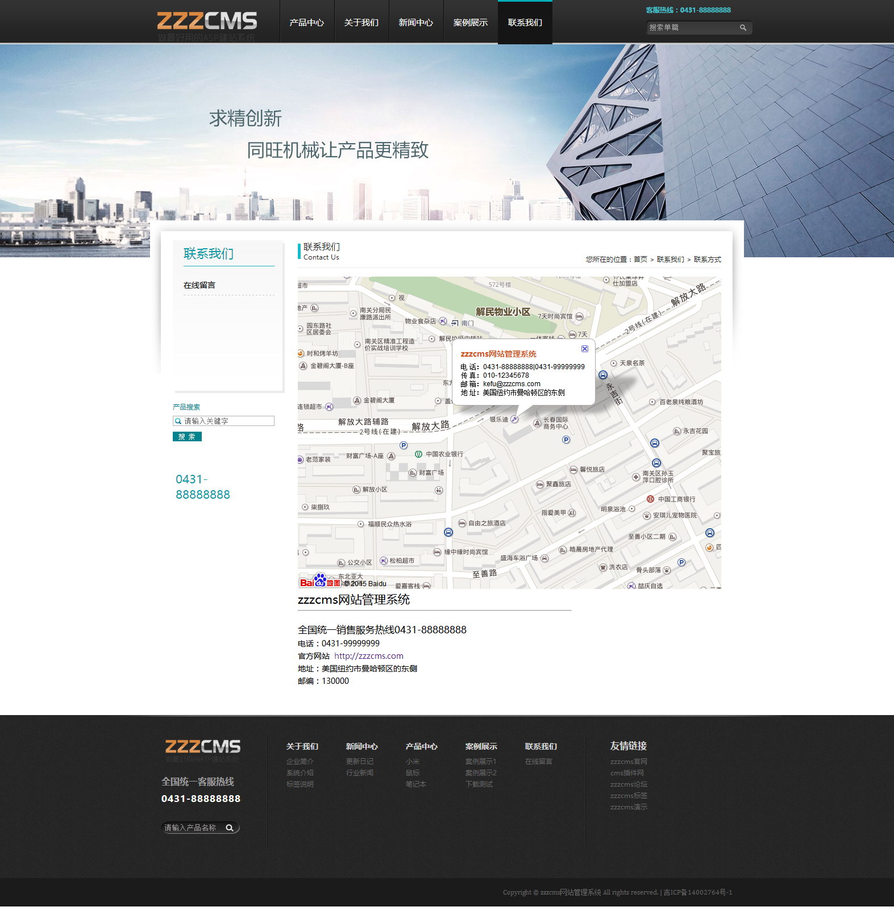Open the http://zzzcms.com link
This screenshot has width=894, height=915.
(x=369, y=656)
